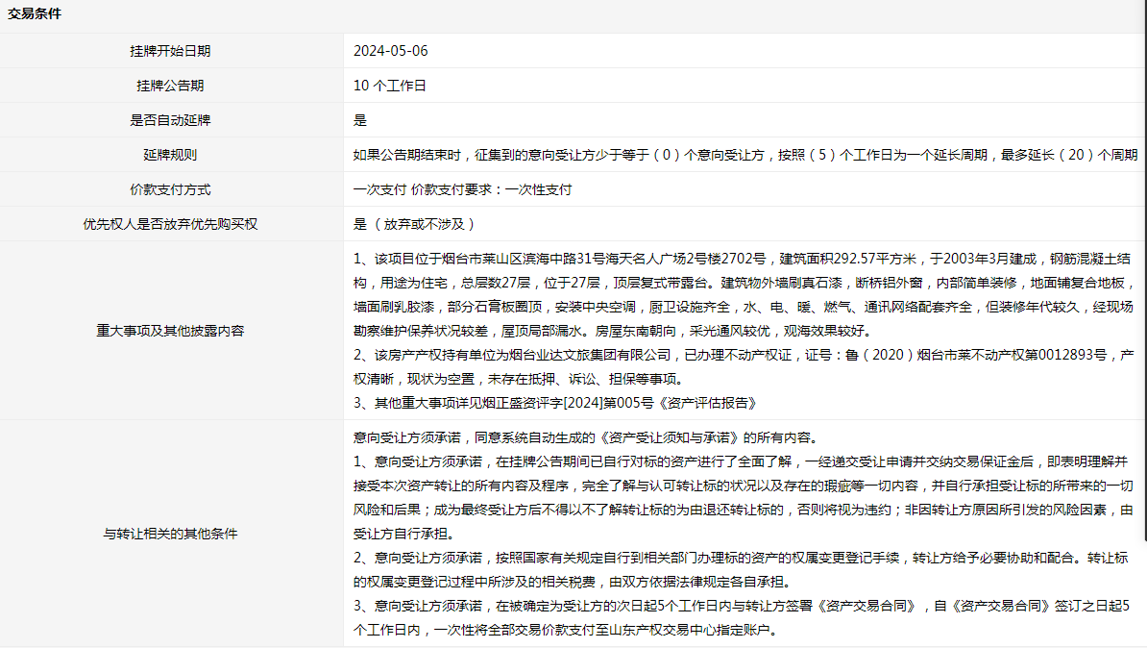Click the extension rule text starting 如果公告期结束时
Viewport: 1147px width, 648px height.
(x=744, y=155)
